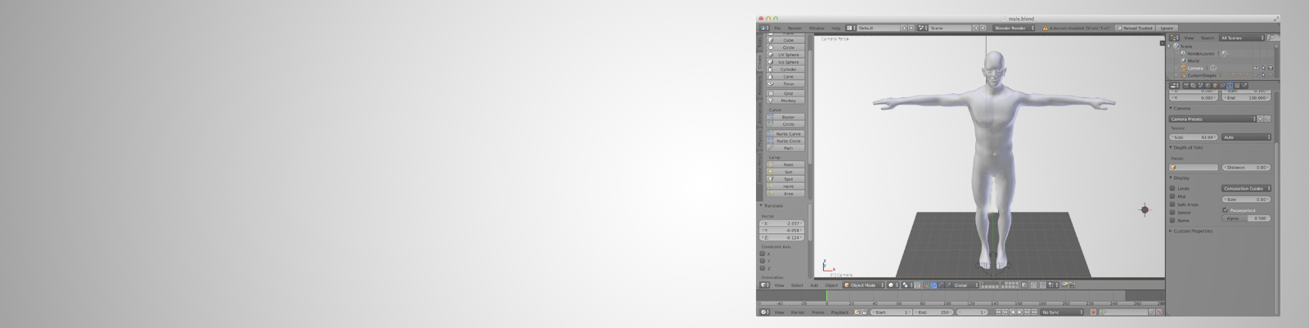The width and height of the screenshot is (1309, 328).
Task: Open the Camera Presets dropdown
Action: tap(1212, 119)
